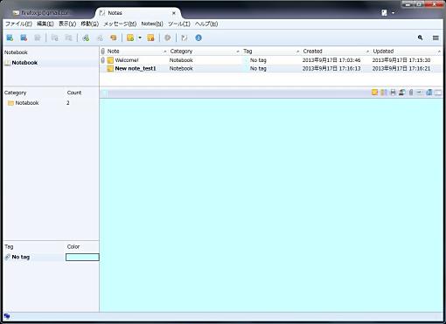
Task: Click the yellow envelope icon in note toolbar
Action: click(375, 93)
